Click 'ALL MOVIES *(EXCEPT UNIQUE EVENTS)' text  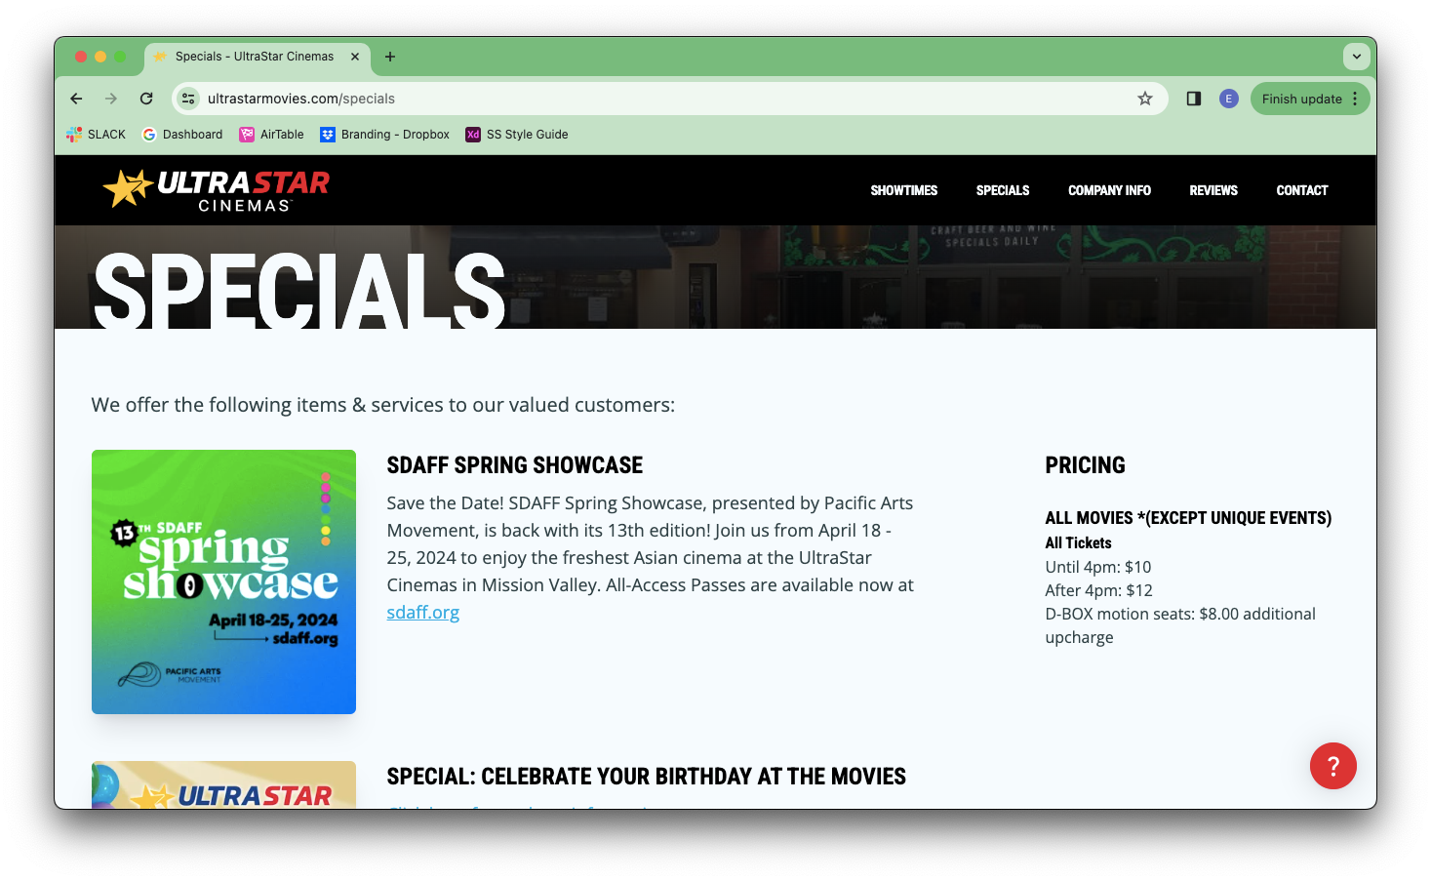coord(1188,518)
